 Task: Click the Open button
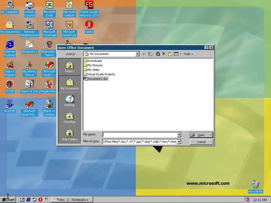(x=200, y=135)
